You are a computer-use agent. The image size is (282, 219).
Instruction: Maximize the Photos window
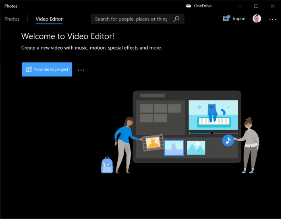(x=256, y=6)
